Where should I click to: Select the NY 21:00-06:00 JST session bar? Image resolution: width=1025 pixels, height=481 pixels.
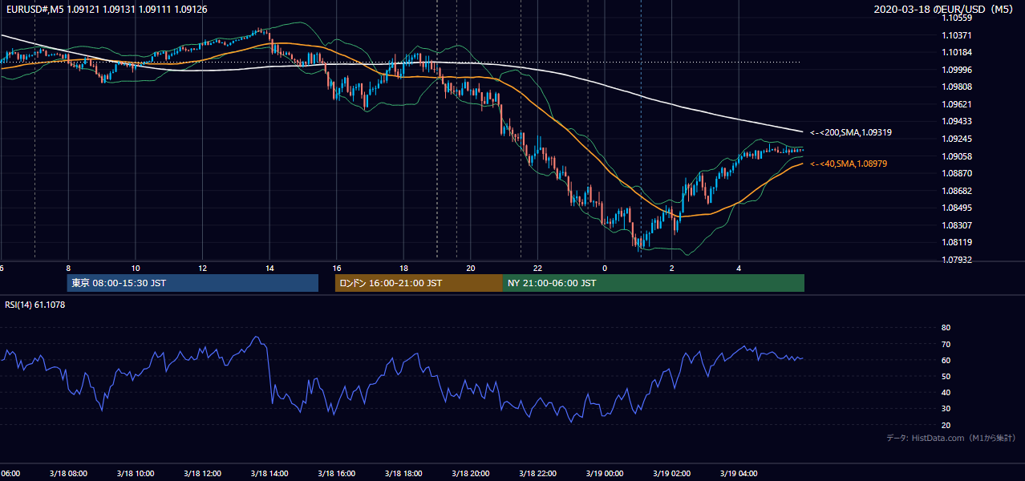click(x=654, y=283)
